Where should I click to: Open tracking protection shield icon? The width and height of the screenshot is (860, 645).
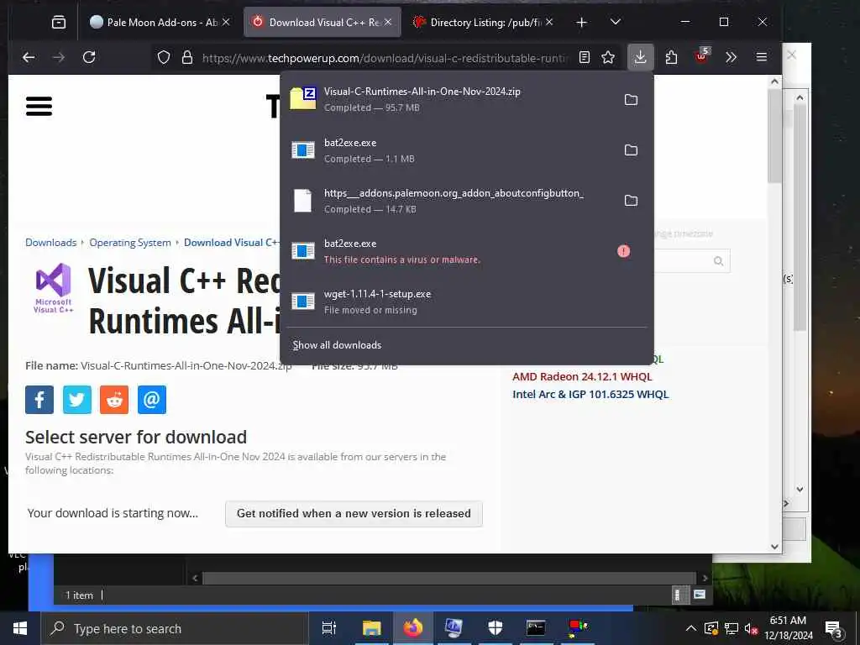coord(164,58)
